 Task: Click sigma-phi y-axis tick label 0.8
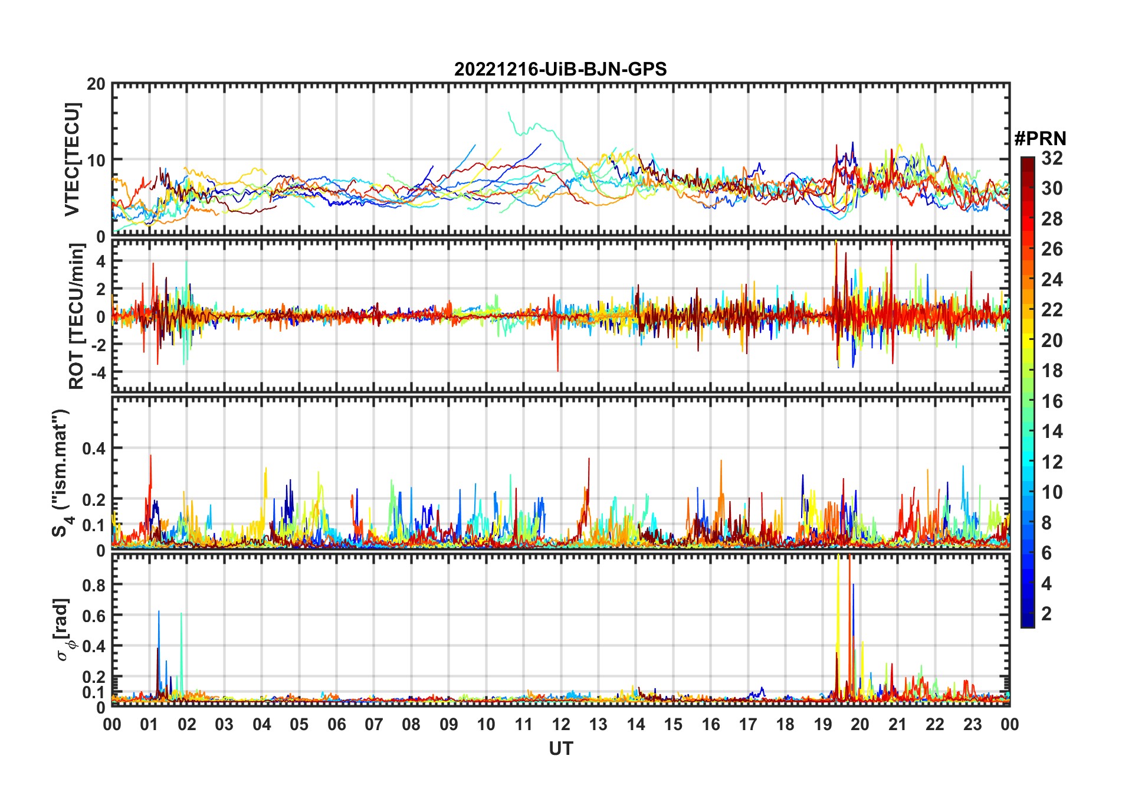coord(94,585)
